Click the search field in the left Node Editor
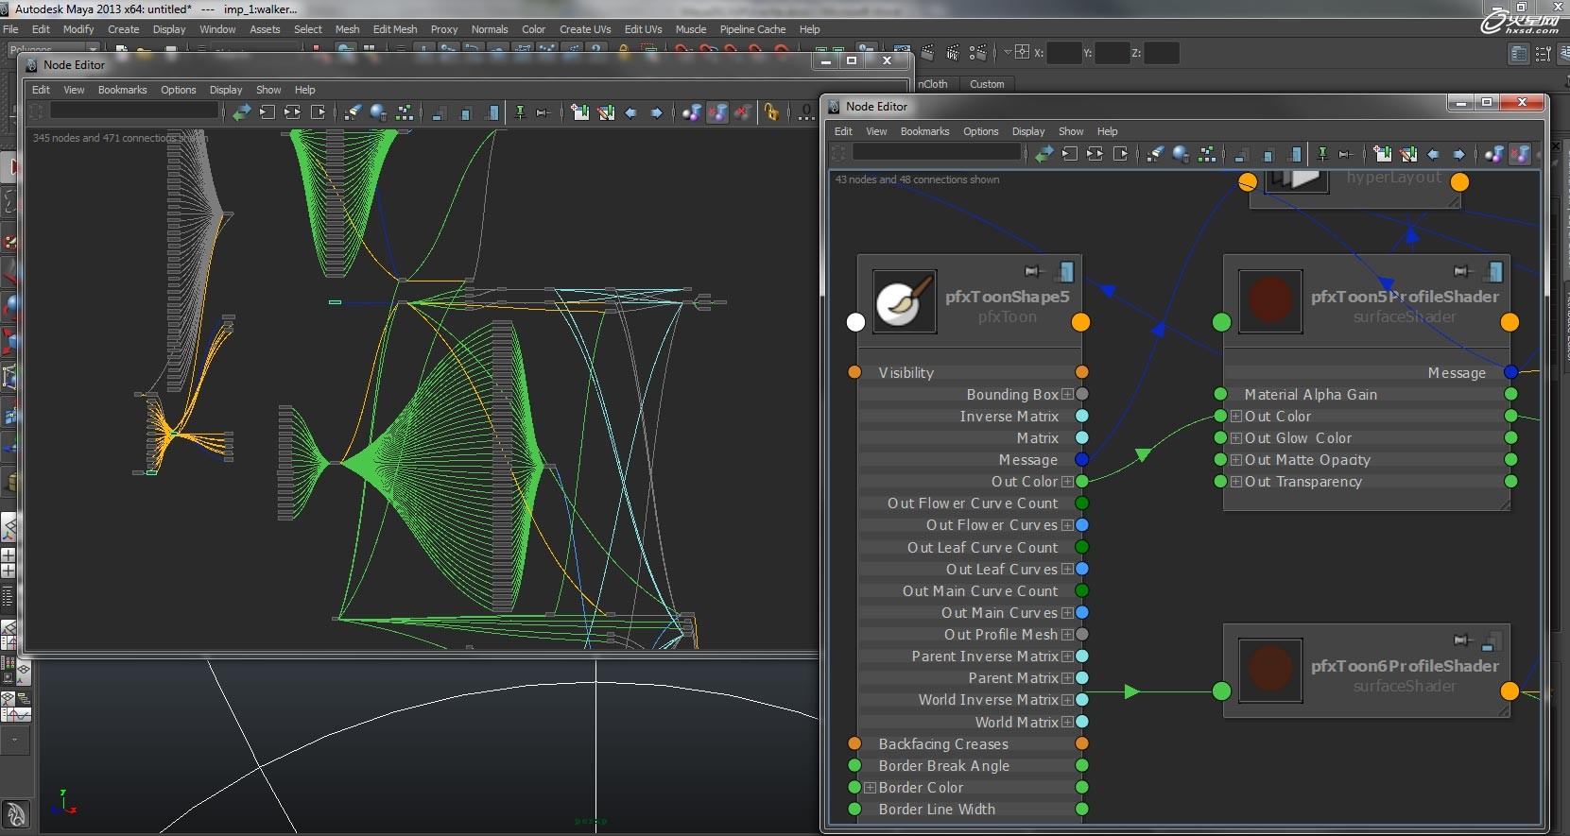Screen dimensions: 1570x836 [134, 111]
